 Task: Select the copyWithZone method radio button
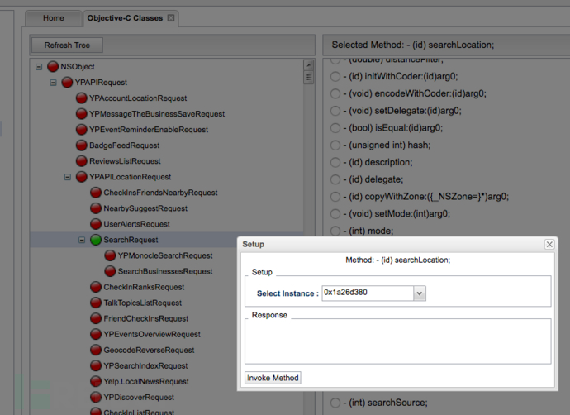[x=335, y=197]
